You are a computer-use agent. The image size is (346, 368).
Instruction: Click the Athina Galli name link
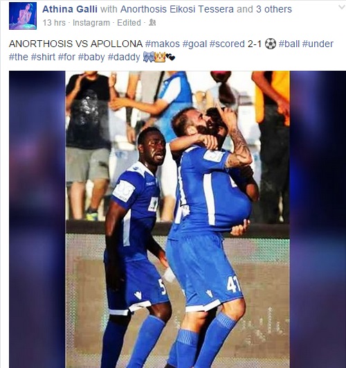(x=70, y=9)
